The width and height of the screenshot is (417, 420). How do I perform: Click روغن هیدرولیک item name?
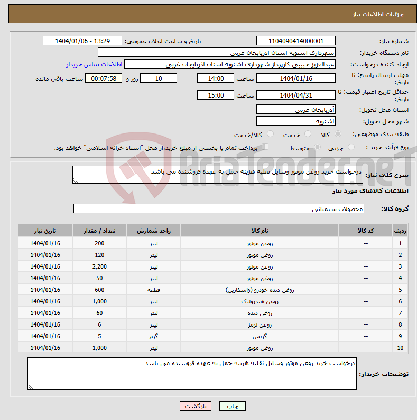[x=260, y=301]
